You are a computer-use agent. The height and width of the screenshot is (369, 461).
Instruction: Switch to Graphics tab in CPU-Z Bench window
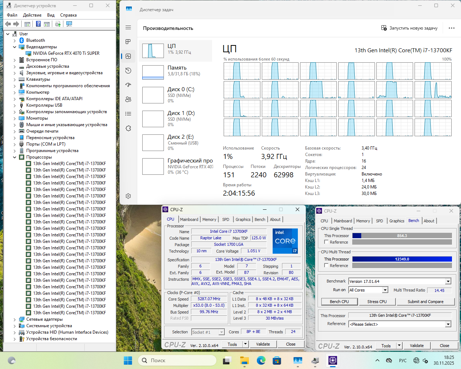point(397,221)
